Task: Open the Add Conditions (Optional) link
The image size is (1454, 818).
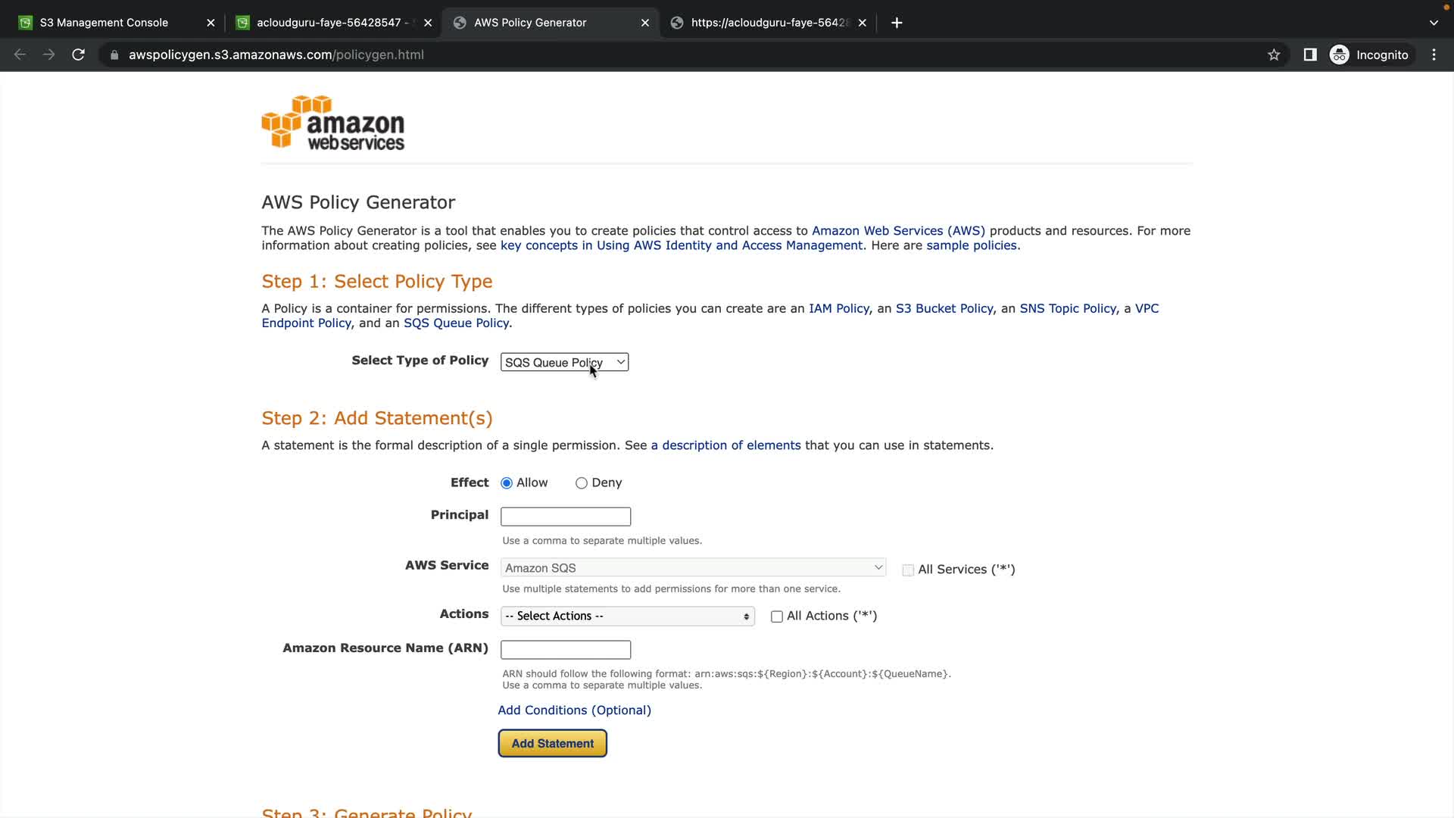Action: pyautogui.click(x=574, y=710)
